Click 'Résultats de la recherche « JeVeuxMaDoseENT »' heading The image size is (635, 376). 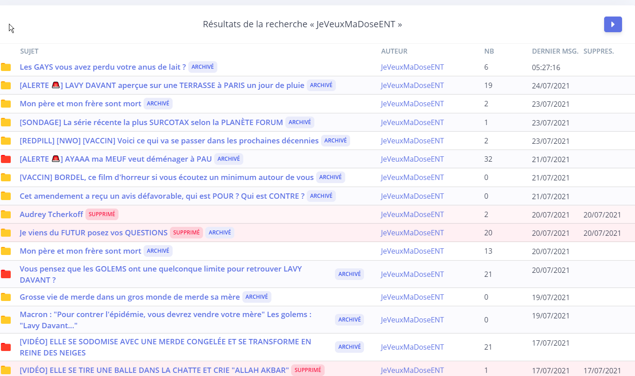pos(302,24)
